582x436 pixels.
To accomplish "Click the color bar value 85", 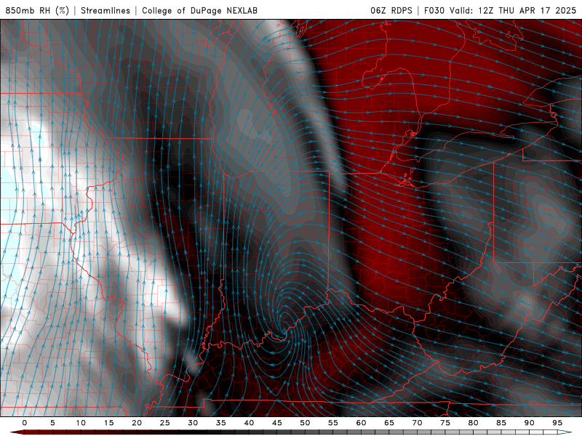I will (501, 423).
